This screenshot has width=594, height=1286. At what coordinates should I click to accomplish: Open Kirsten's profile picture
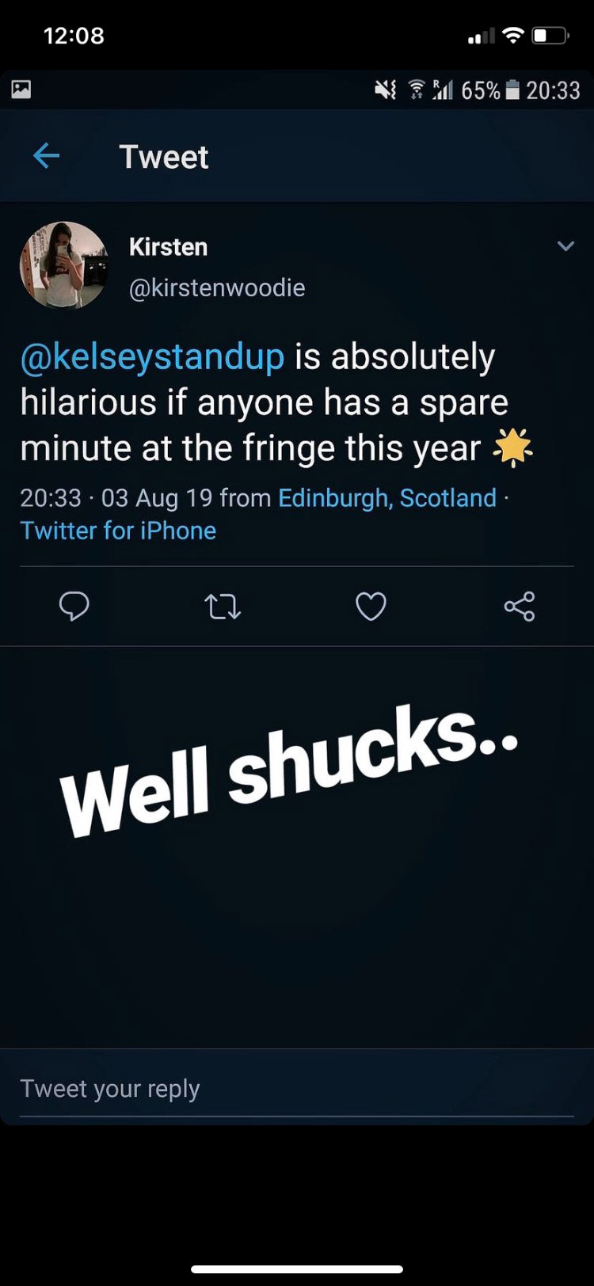[63, 264]
